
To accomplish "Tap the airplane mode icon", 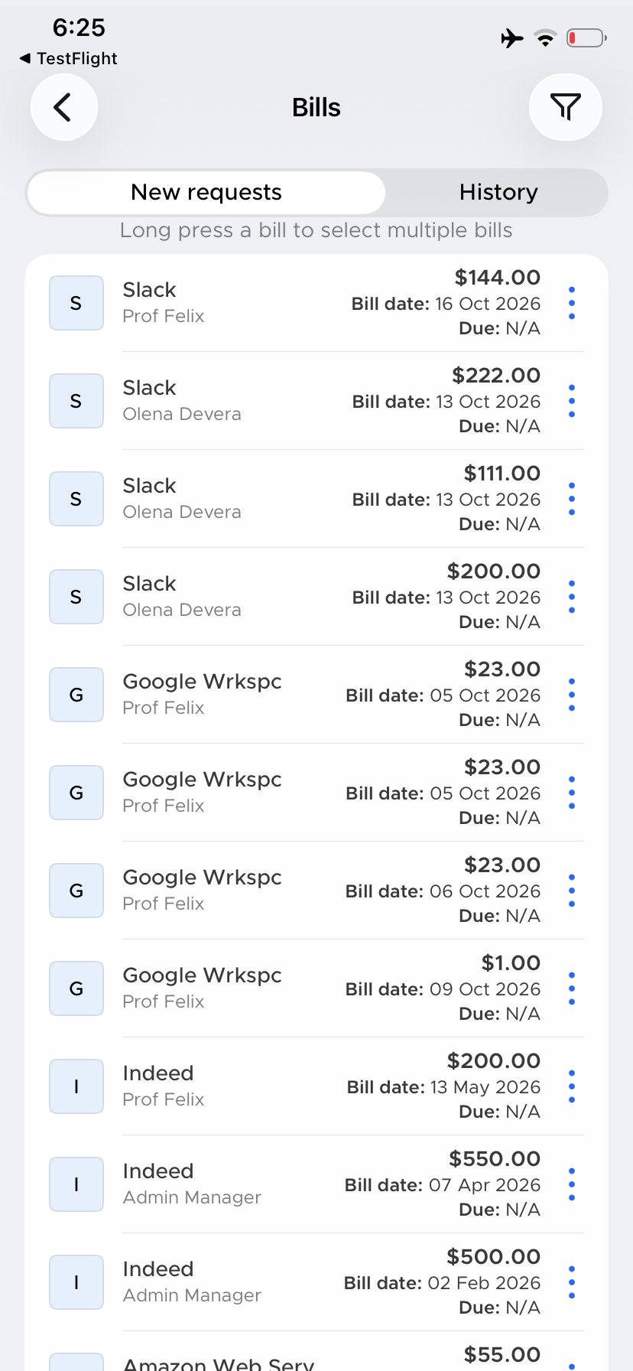I will [512, 37].
